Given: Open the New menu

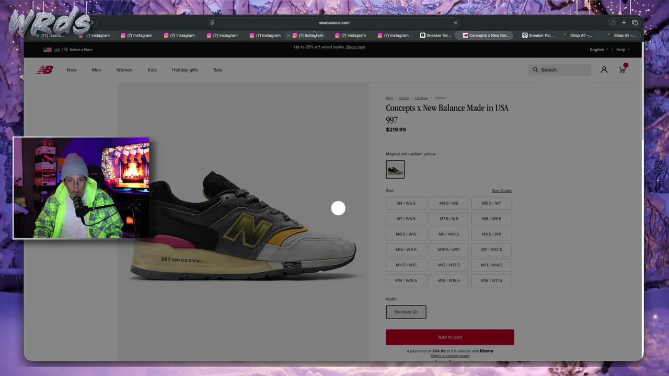Looking at the screenshot, I should [72, 69].
